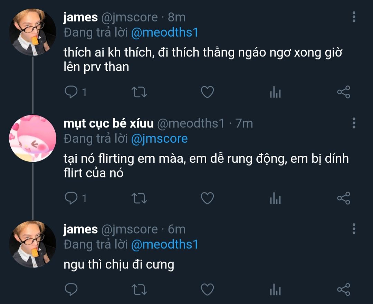Screen dimensions: 373x304
Task: Reply to james's first tweet
Action: 71,92
